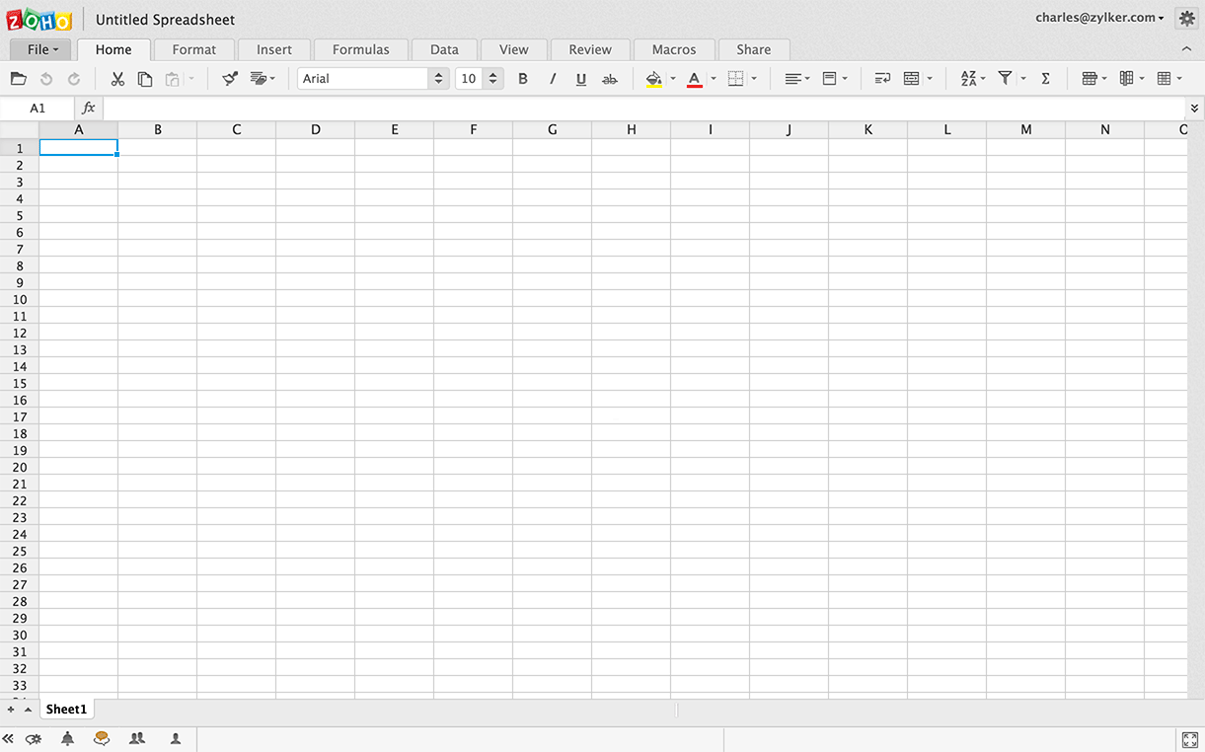Apply the Format Painter

coord(228,78)
